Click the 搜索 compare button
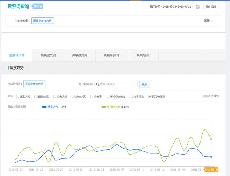The width and height of the screenshot is (230, 176). tap(144, 84)
